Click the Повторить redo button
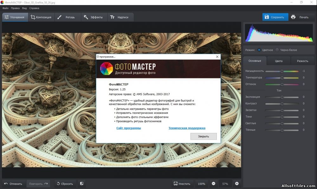Viewport: 317px width, 189px height. [x=38, y=184]
